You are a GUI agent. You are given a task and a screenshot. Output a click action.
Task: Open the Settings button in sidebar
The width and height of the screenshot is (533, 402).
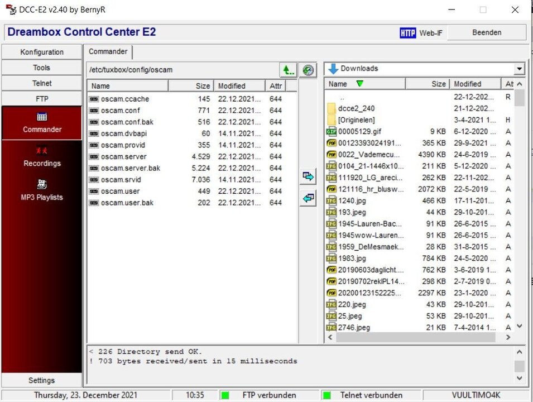41,380
